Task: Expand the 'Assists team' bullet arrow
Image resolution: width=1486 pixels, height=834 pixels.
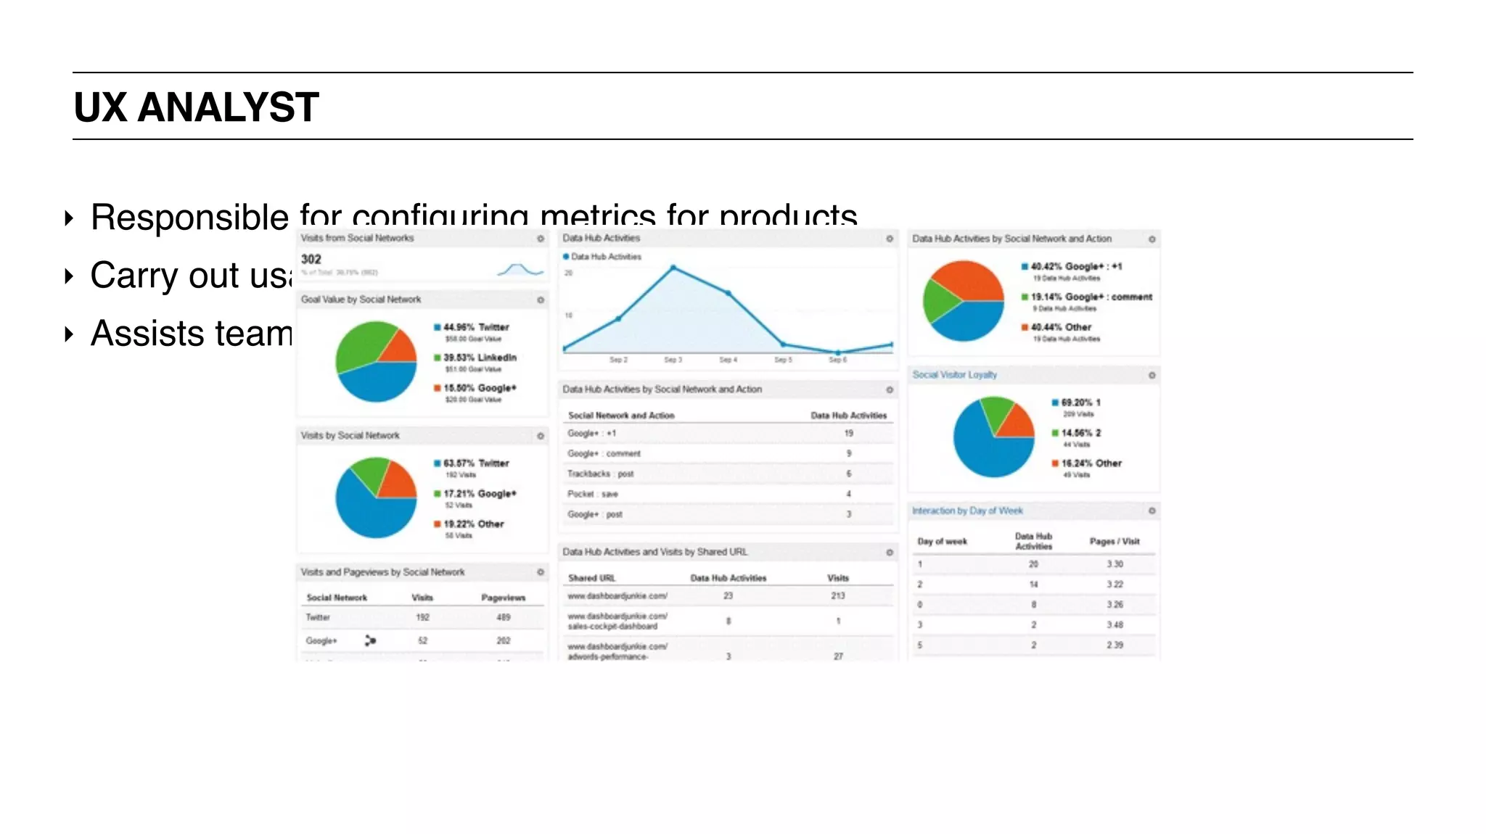Action: (x=69, y=334)
